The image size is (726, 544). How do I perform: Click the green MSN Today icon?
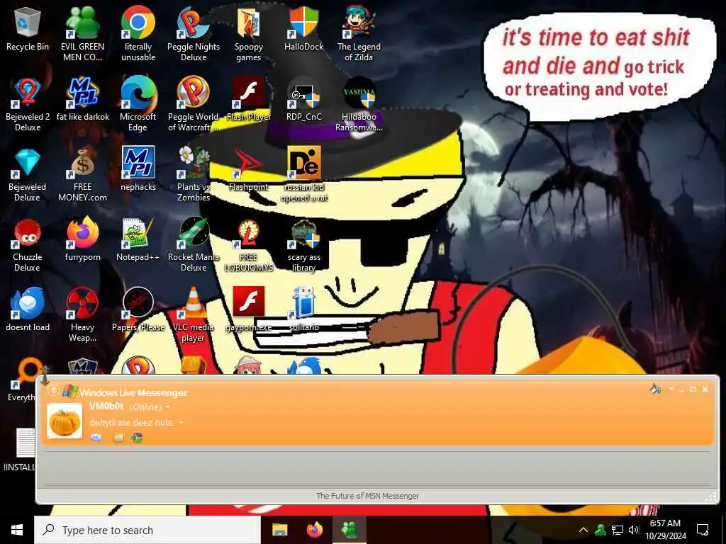(x=137, y=438)
